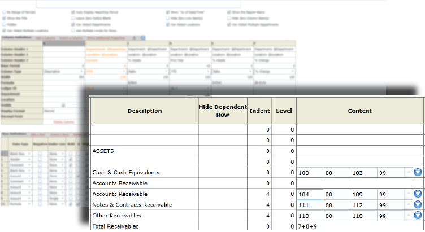
Task: Click filter icon for Cash & Cash Equivalents row
Action: [418, 172]
